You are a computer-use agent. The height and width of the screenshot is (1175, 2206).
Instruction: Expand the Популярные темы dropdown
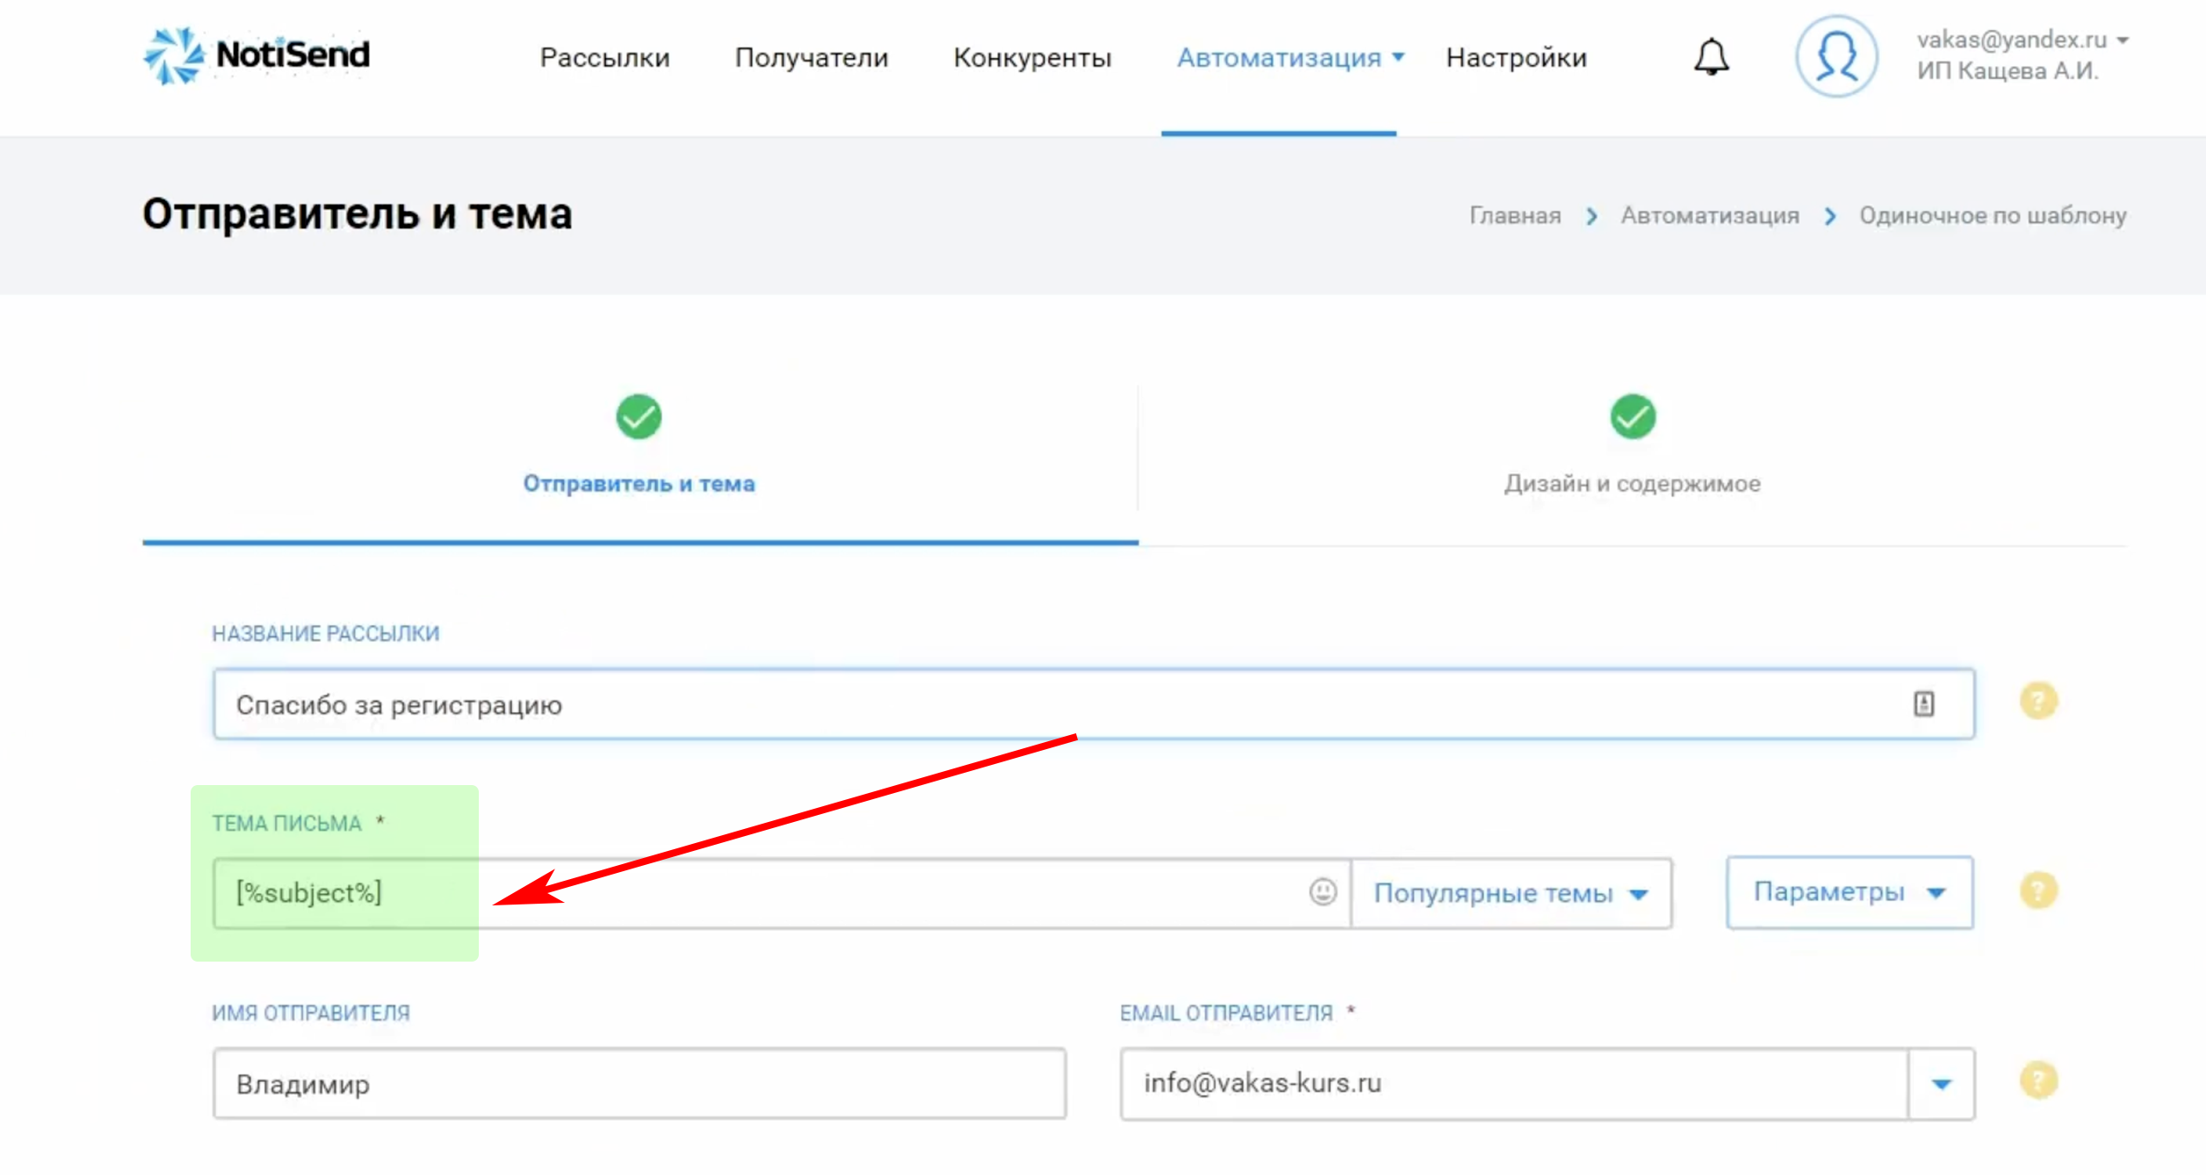[x=1510, y=893]
